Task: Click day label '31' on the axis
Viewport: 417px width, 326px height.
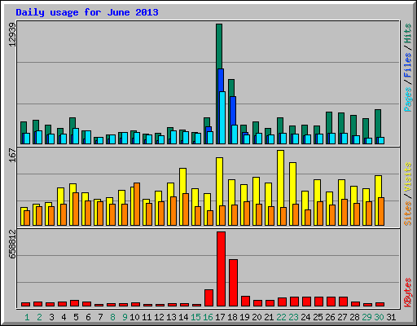Action: click(391, 317)
